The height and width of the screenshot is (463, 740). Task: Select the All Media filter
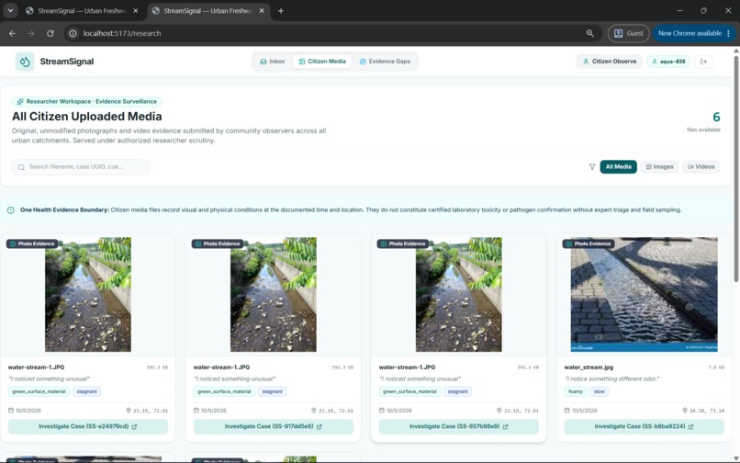pyautogui.click(x=618, y=167)
